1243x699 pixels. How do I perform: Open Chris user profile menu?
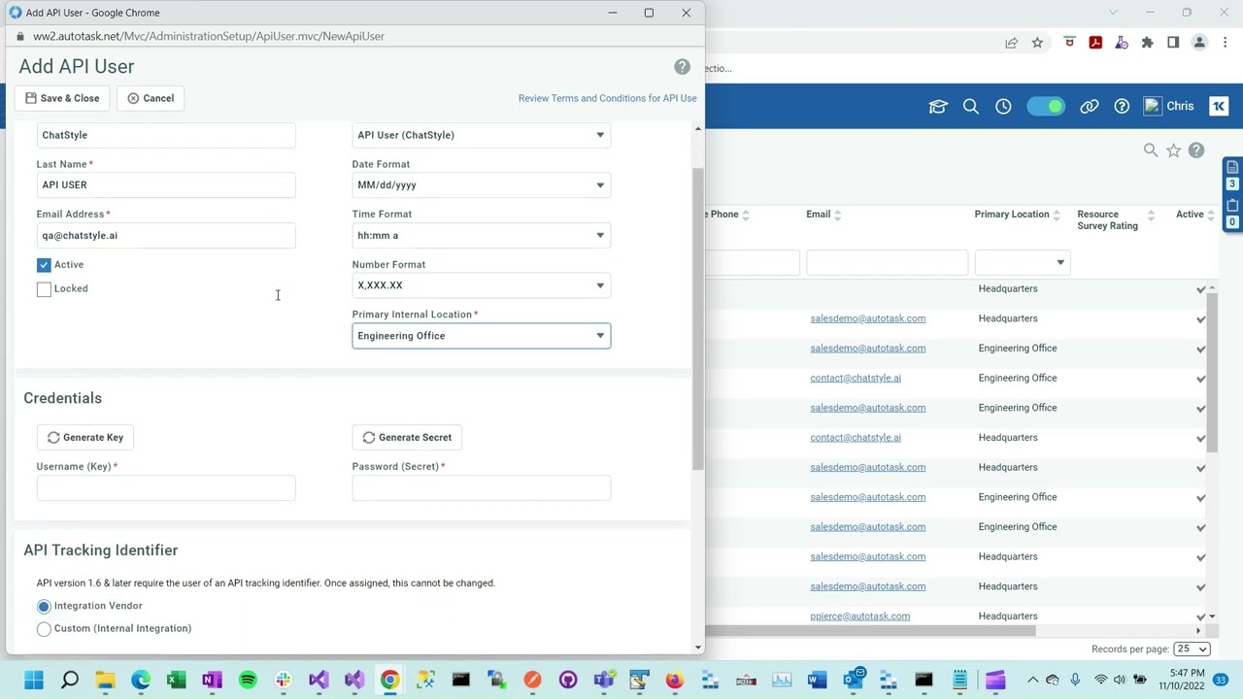pyautogui.click(x=1169, y=107)
